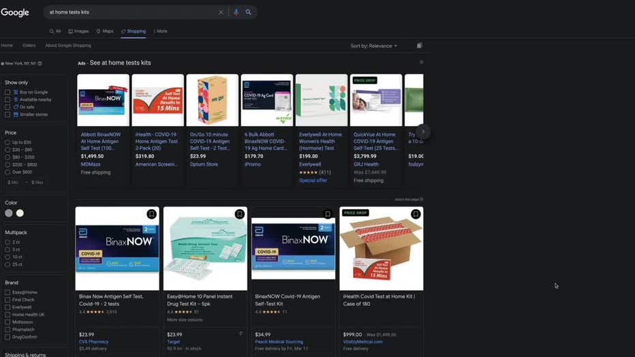Save iHealth Case of 180 bookmark icon

pos(416,214)
